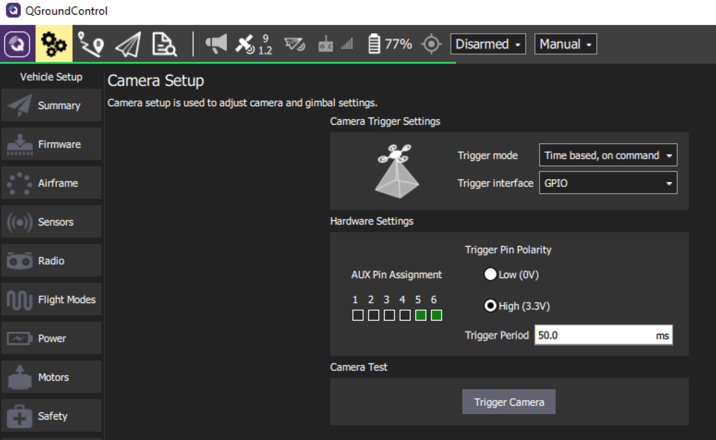Image resolution: width=716 pixels, height=440 pixels.
Task: Click the GPS lock crosshair icon
Action: coord(431,43)
